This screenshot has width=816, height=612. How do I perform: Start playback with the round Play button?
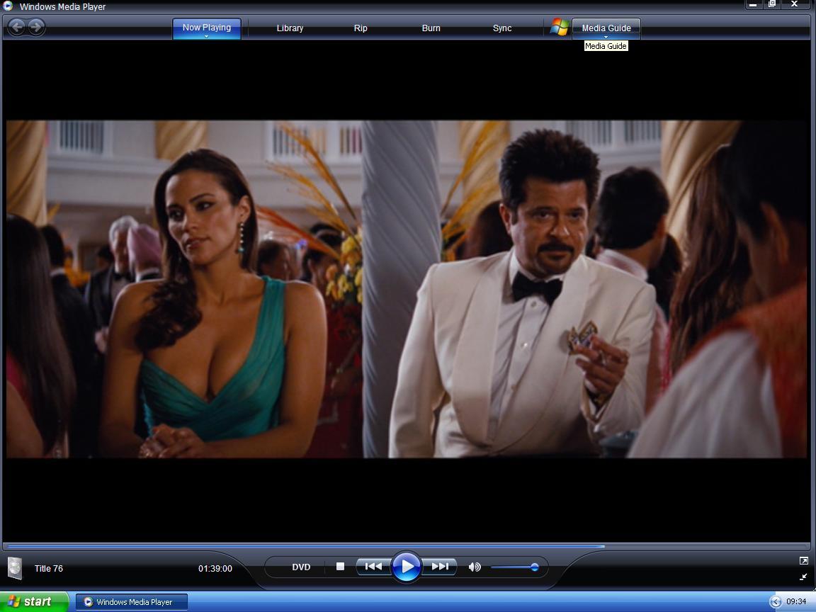[x=407, y=566]
